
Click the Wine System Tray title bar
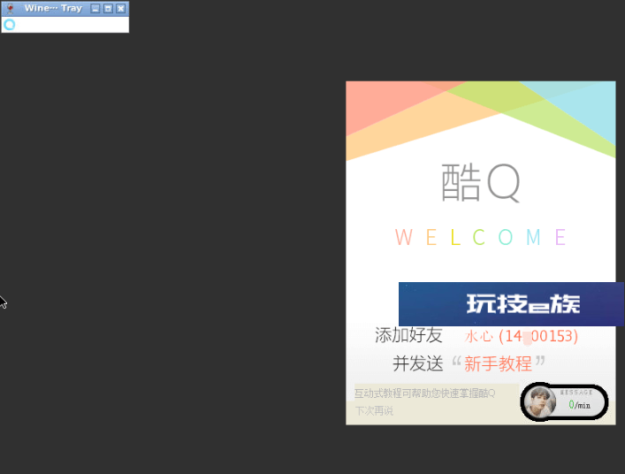(x=65, y=8)
